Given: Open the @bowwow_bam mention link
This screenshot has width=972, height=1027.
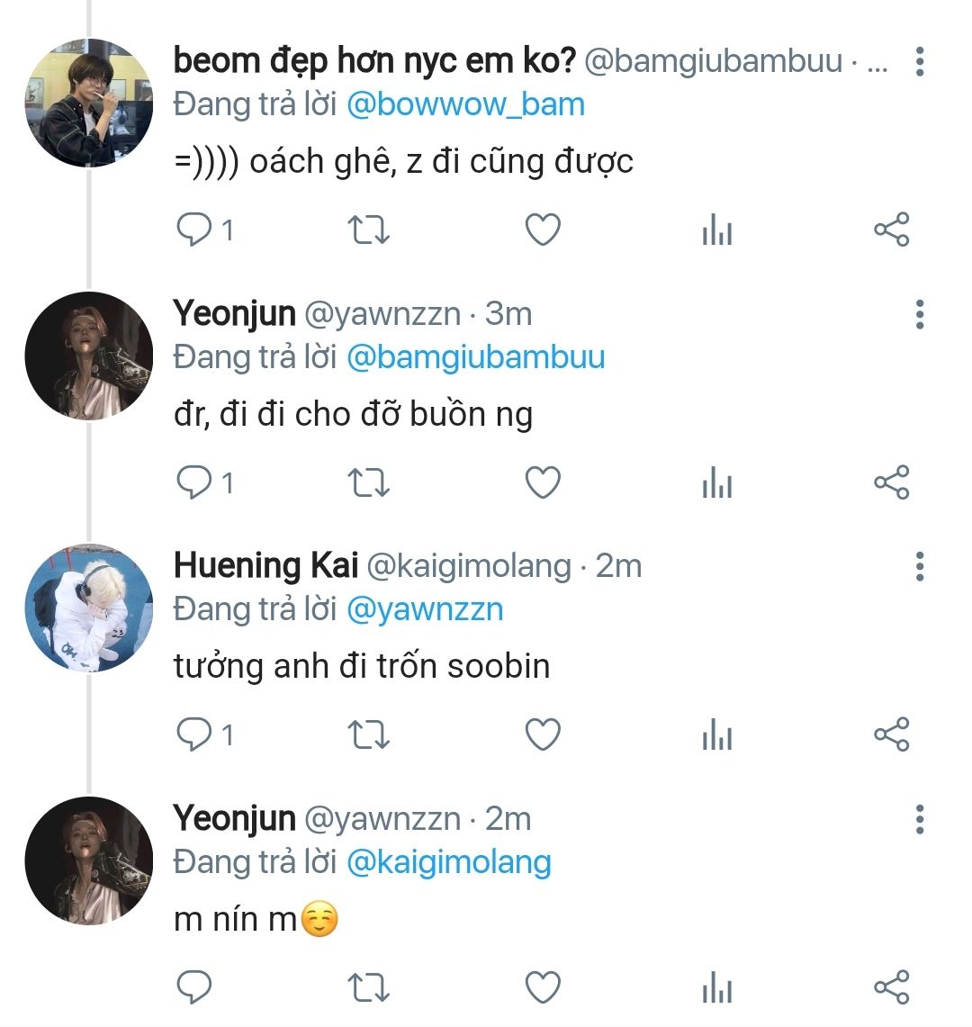Looking at the screenshot, I should (465, 105).
